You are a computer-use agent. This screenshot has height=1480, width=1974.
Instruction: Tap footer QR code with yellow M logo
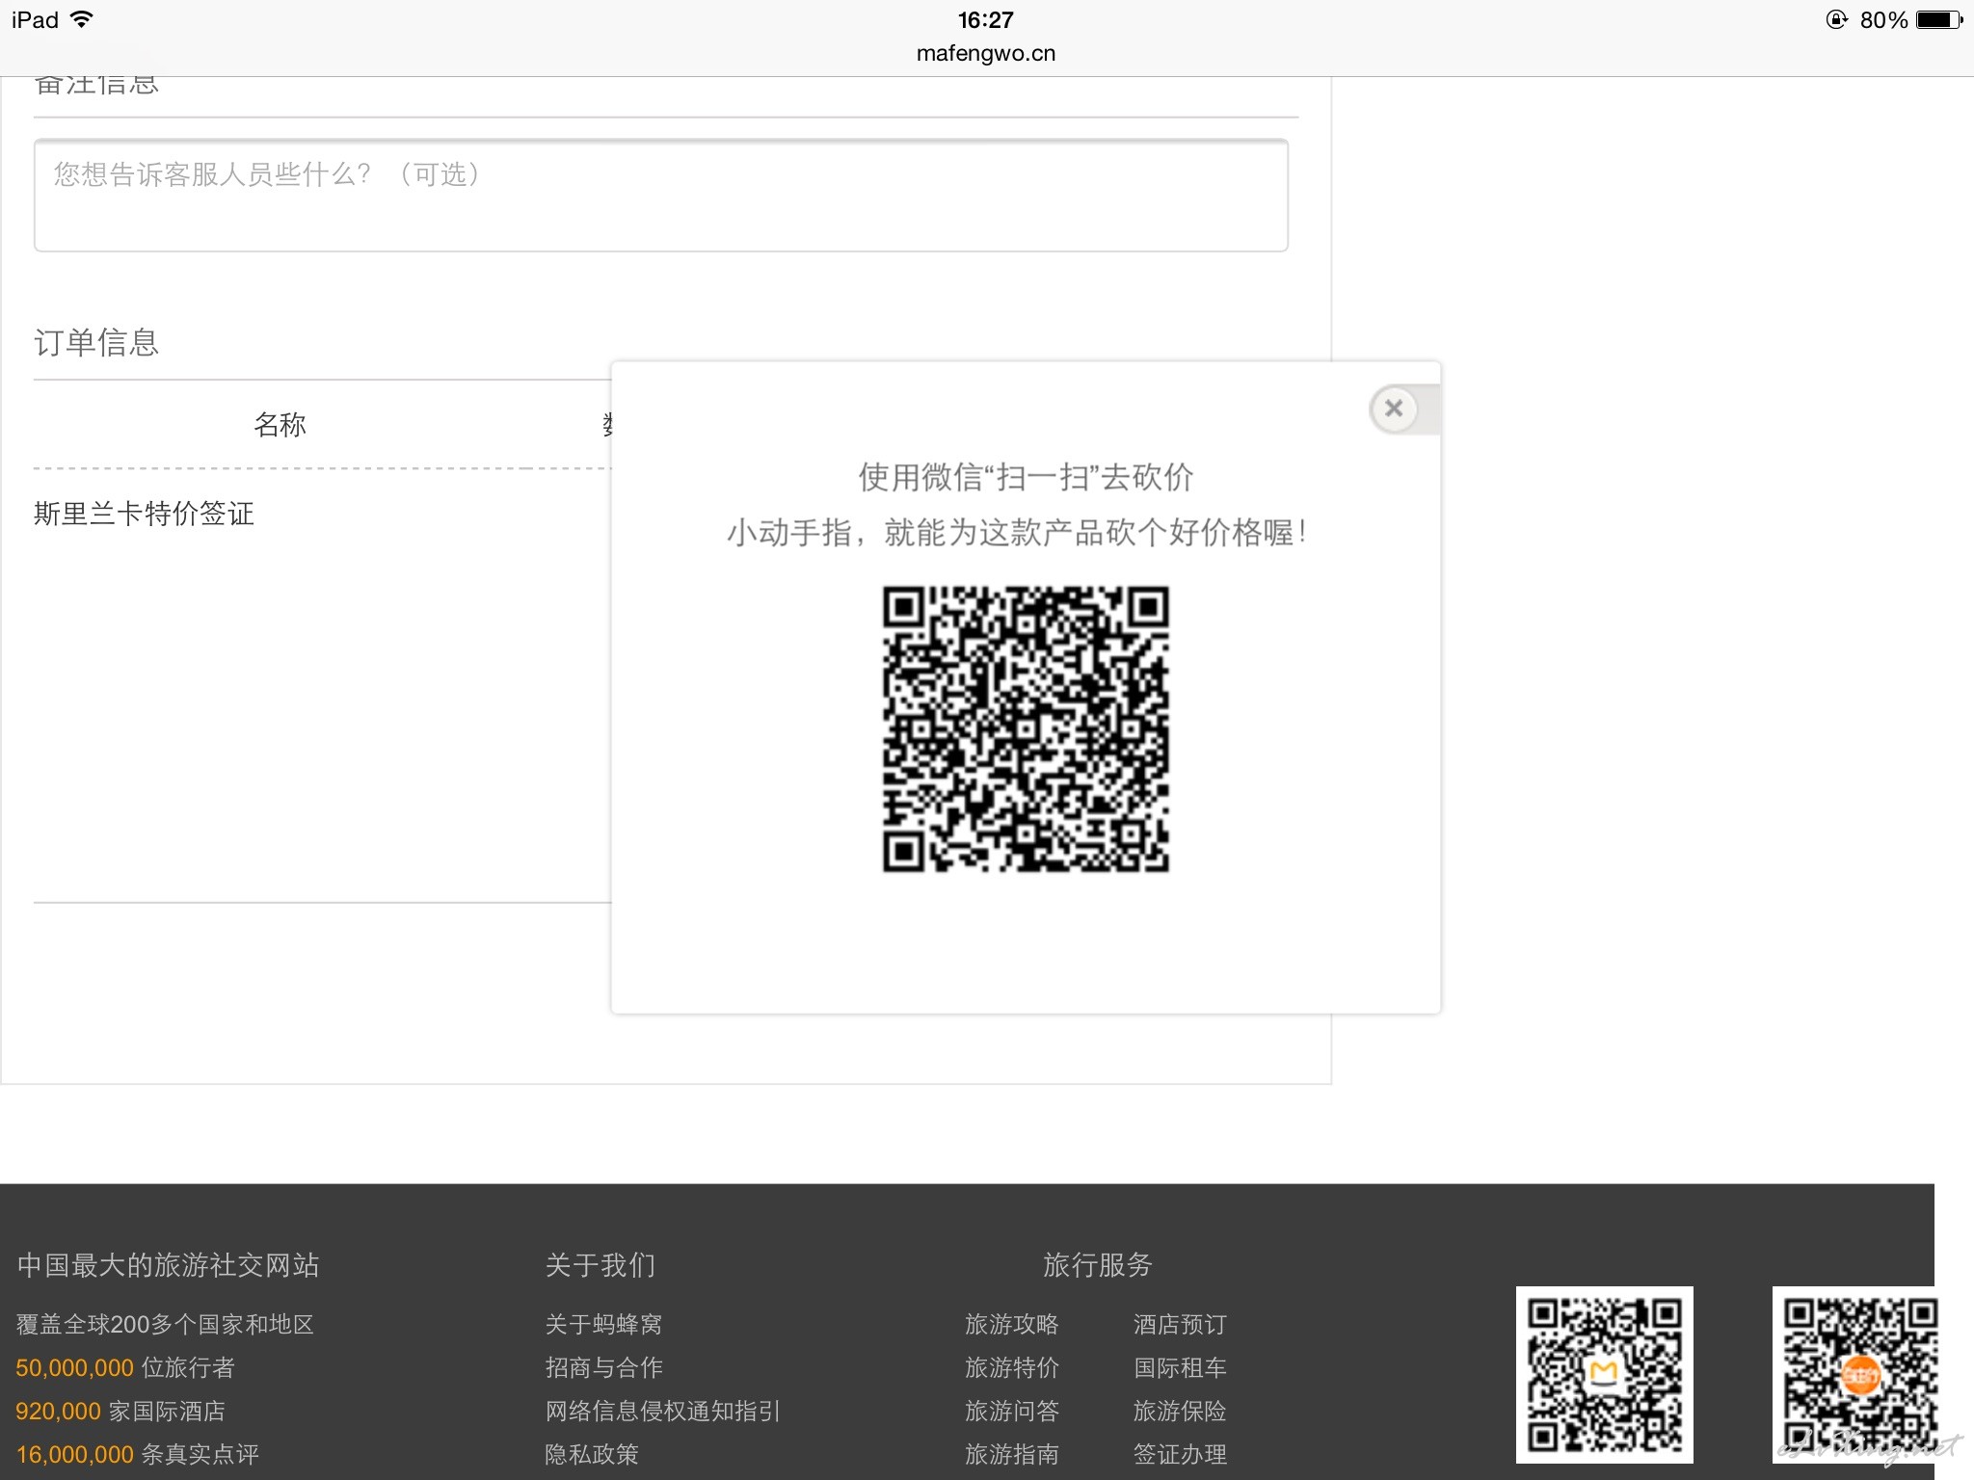(1605, 1375)
